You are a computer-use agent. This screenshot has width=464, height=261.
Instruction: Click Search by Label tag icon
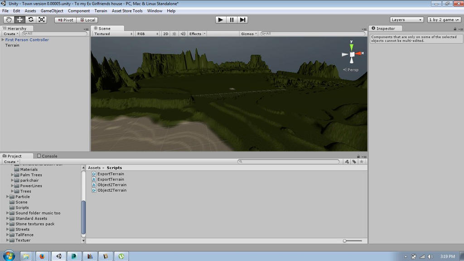click(x=354, y=162)
